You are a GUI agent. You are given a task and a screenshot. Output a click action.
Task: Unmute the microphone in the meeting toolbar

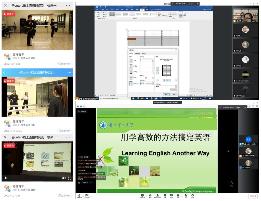79,196
